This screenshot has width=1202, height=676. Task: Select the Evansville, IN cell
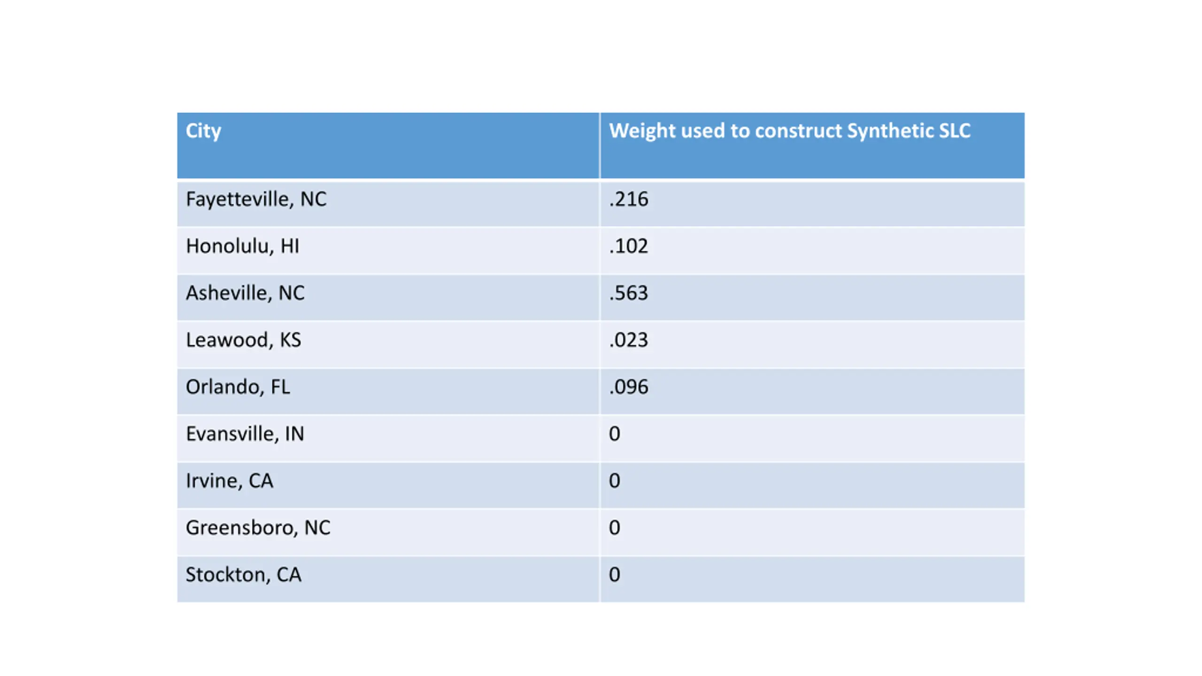pos(388,438)
